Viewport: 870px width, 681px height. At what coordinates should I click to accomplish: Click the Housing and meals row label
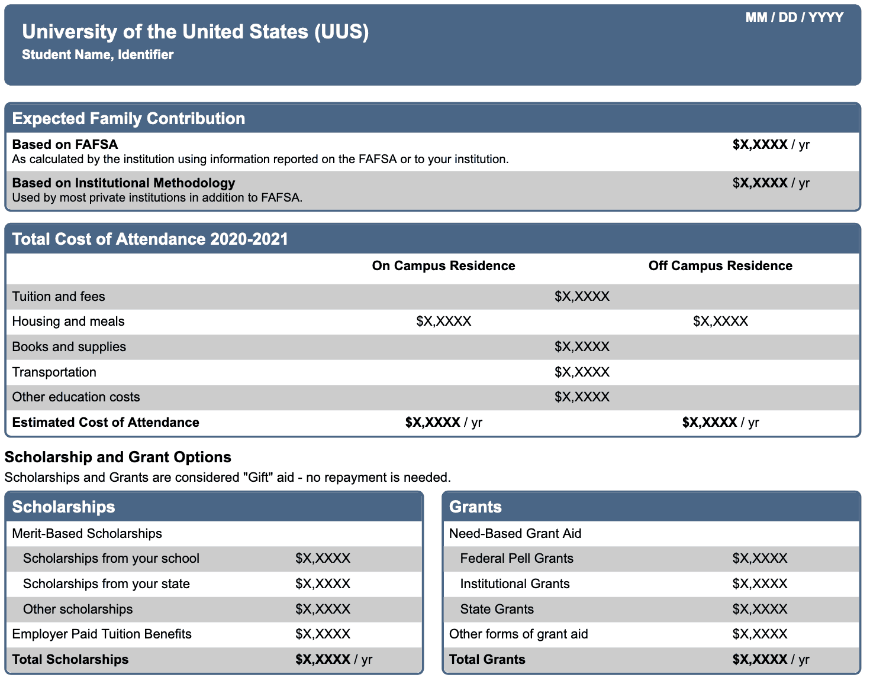(68, 322)
